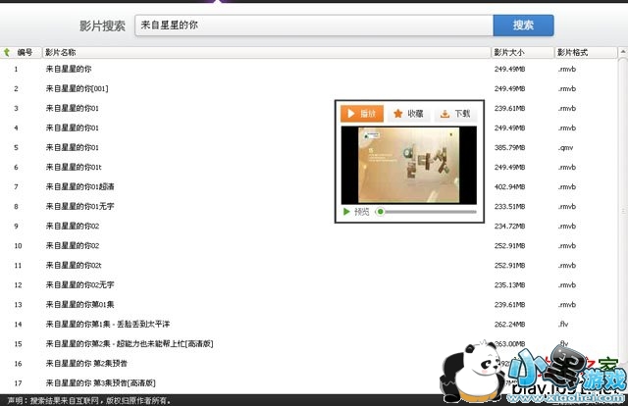Click the 385.79MB size cell
The height and width of the screenshot is (406, 628).
[x=509, y=147]
